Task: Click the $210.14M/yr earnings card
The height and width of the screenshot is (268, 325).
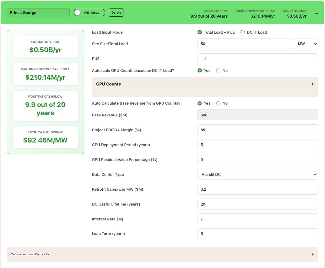Action: click(45, 74)
